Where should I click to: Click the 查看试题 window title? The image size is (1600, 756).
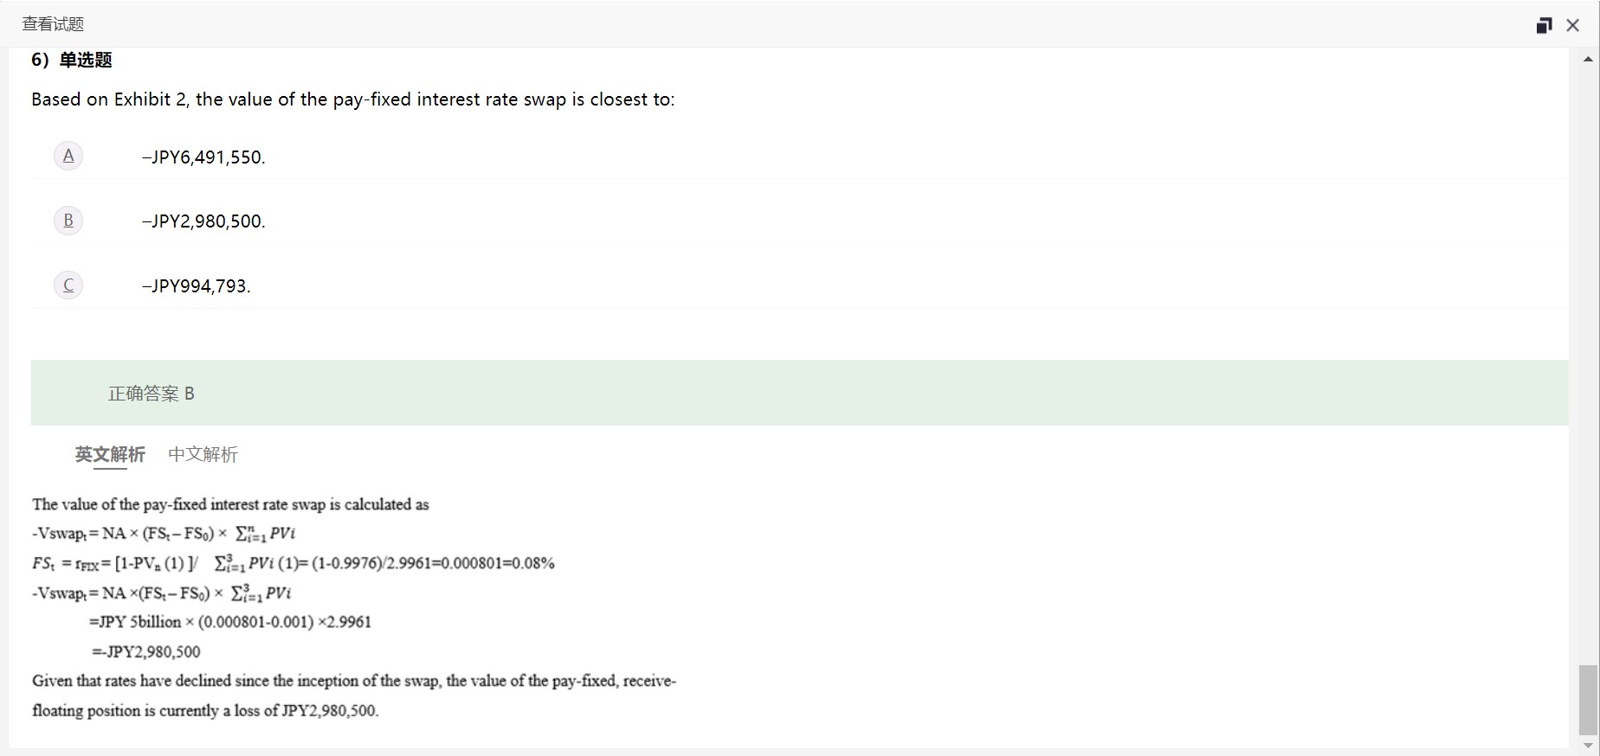(x=53, y=24)
